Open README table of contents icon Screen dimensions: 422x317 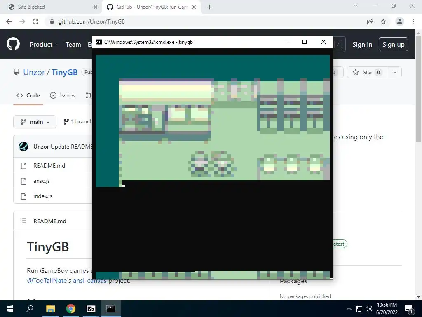pos(23,221)
